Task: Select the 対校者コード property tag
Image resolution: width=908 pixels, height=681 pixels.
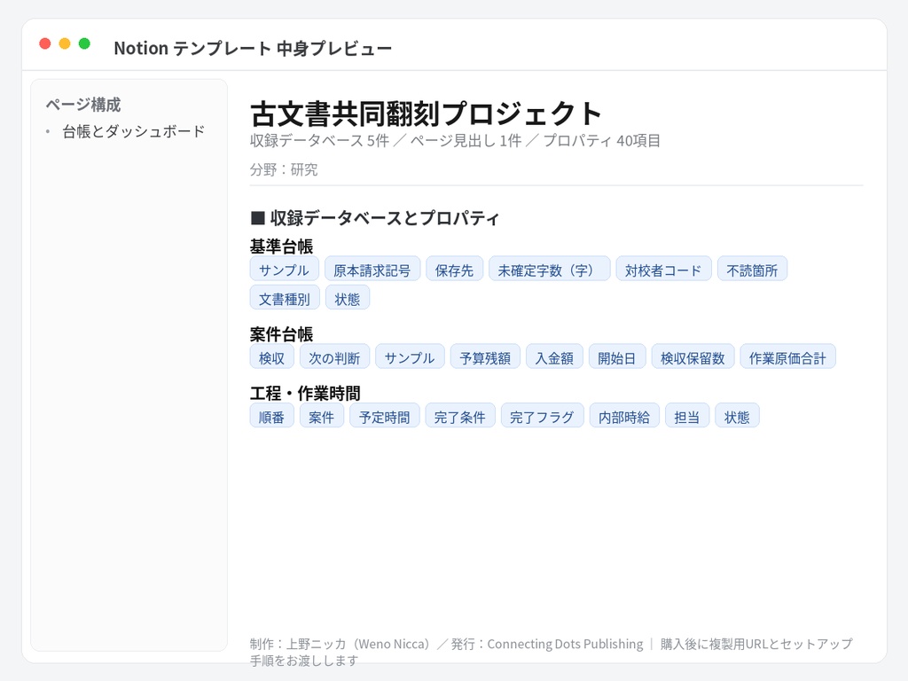Action: (663, 270)
